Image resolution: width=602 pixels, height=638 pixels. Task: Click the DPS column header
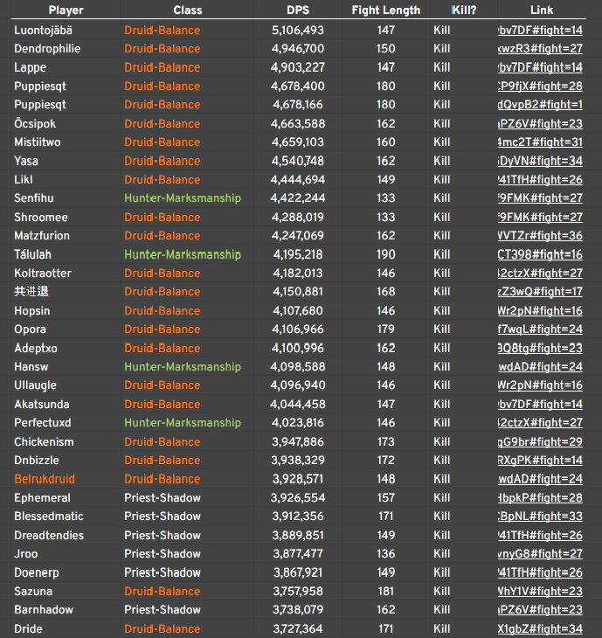(297, 10)
